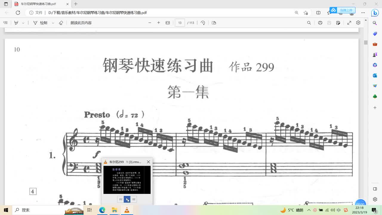Click previous track in VLC preview
The image size is (382, 215).
120,199
